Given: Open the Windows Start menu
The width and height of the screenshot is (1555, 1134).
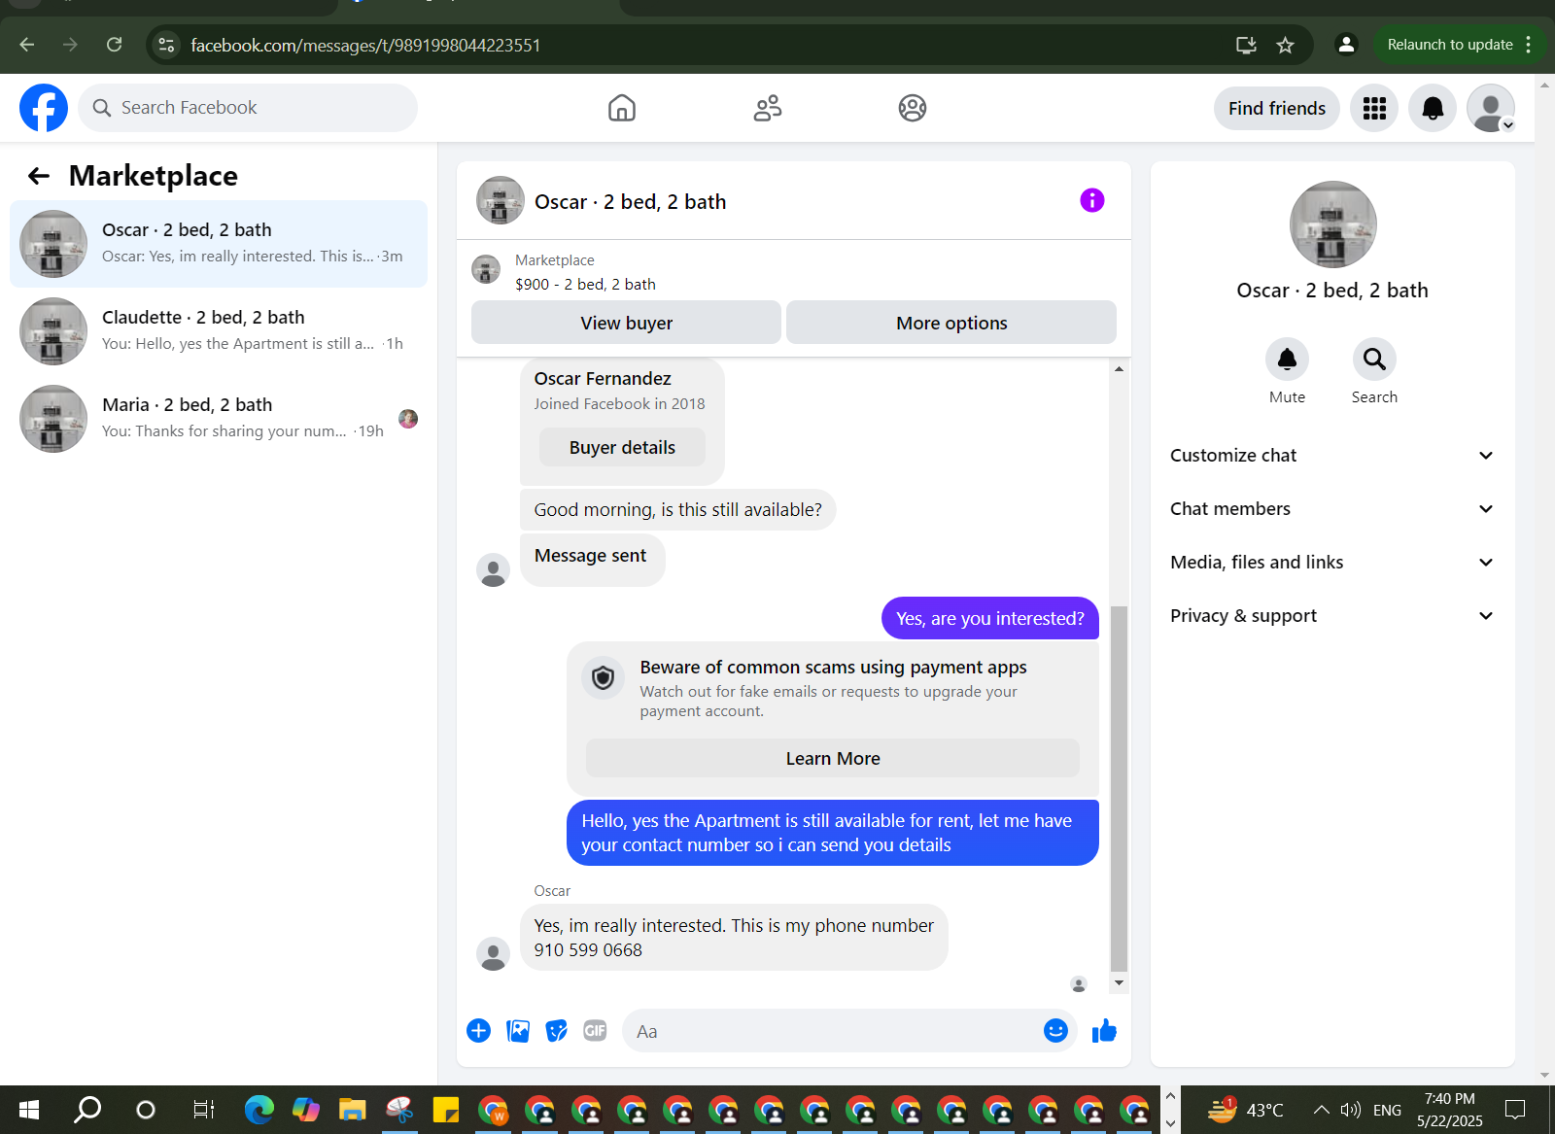Looking at the screenshot, I should [29, 1110].
